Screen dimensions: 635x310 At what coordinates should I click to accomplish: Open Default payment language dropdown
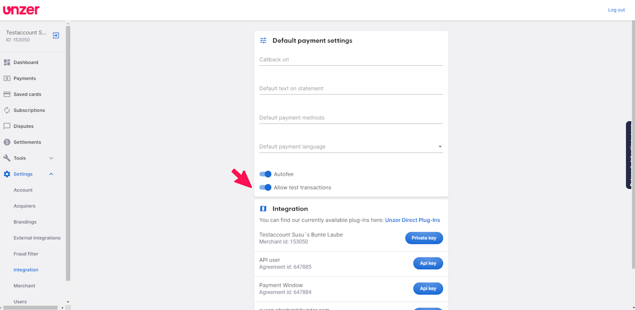coord(351,147)
